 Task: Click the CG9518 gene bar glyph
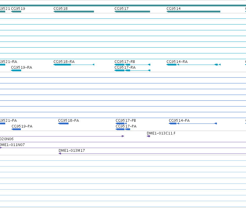(x=74, y=12)
